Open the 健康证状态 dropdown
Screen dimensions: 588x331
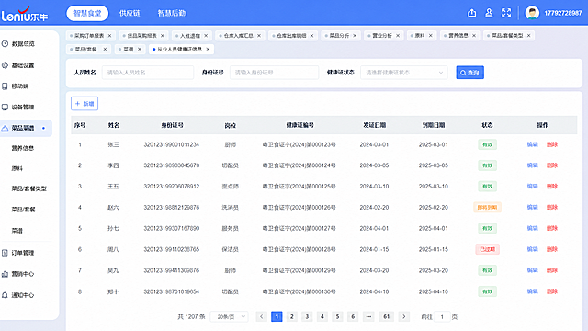point(404,73)
